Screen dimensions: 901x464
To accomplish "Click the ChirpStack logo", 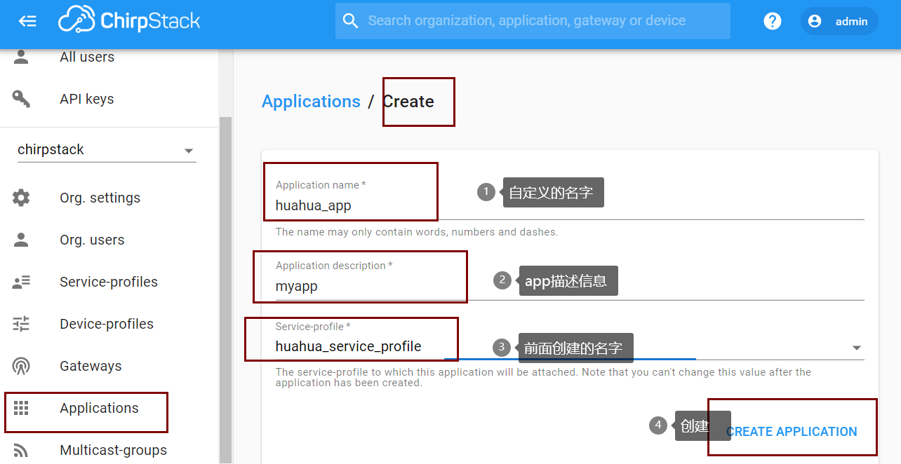I will [x=130, y=20].
